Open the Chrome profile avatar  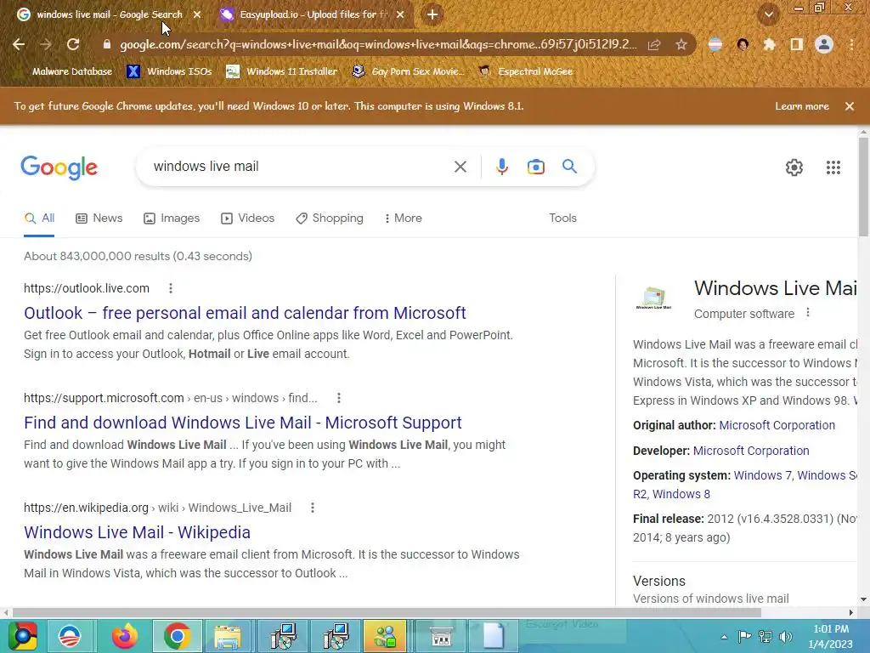[x=824, y=44]
